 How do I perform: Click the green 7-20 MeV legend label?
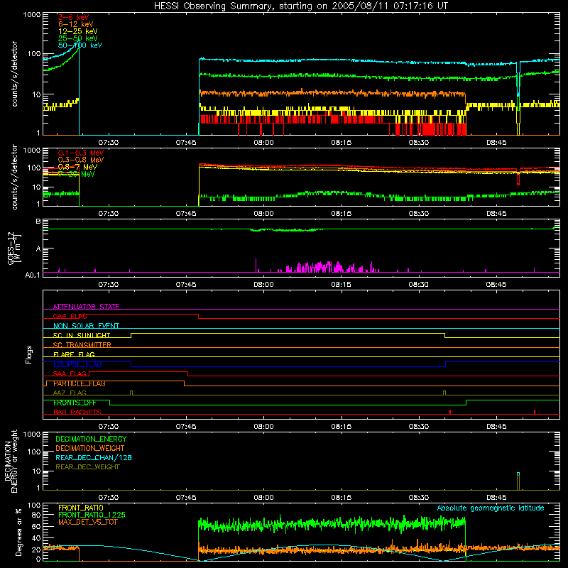[x=76, y=174]
